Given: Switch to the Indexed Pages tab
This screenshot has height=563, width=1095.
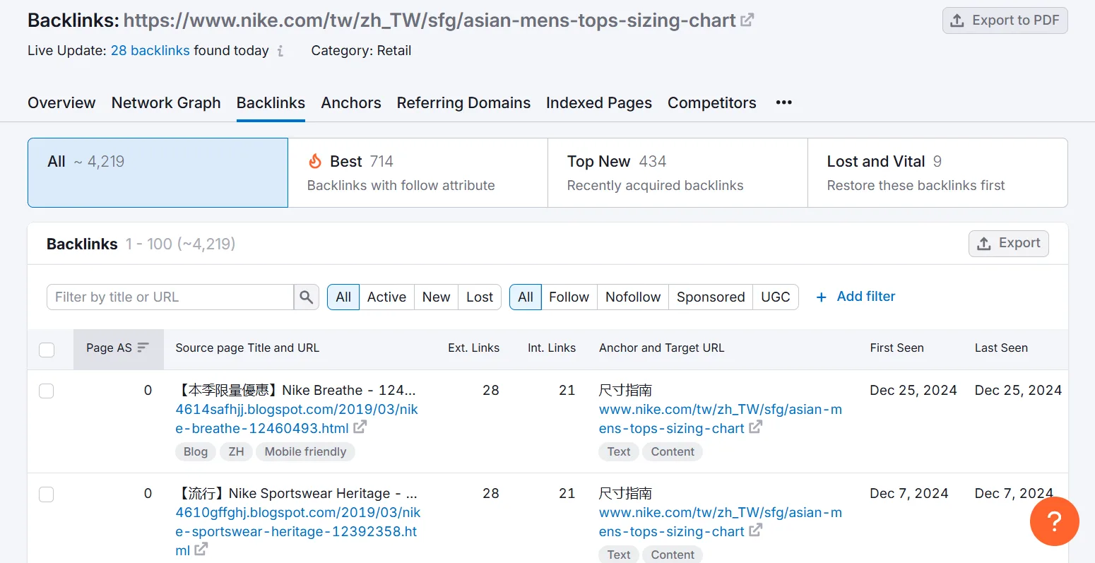Looking at the screenshot, I should (x=599, y=102).
